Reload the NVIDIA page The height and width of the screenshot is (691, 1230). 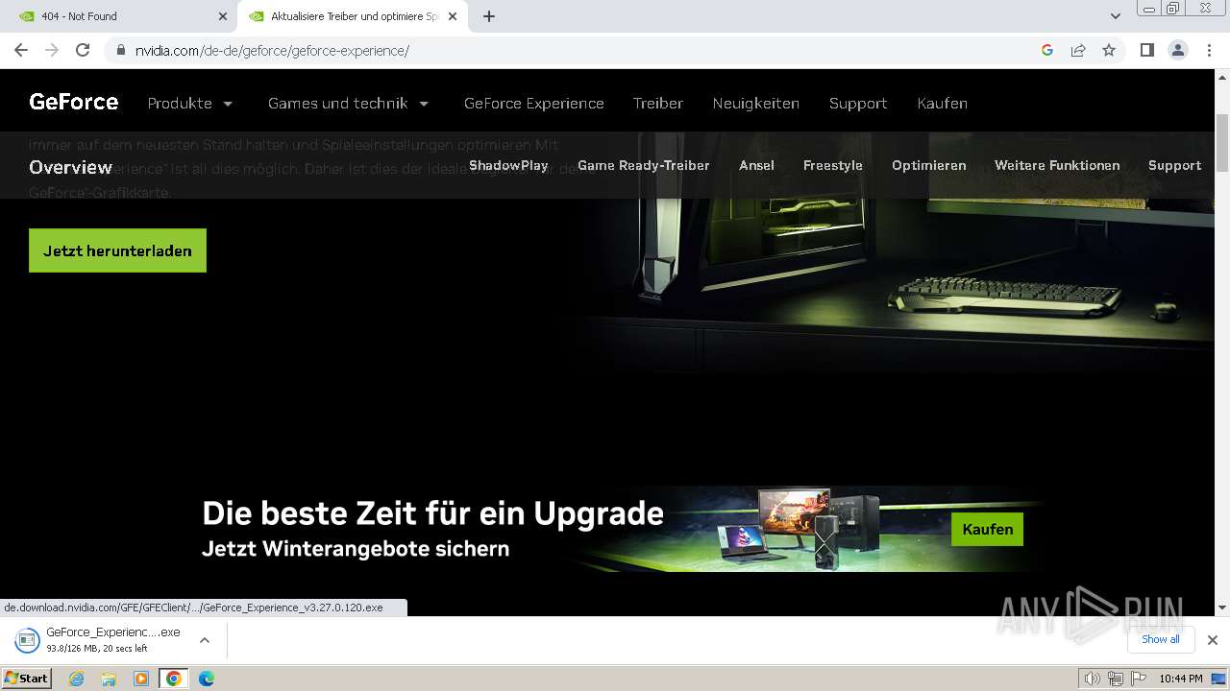click(83, 50)
